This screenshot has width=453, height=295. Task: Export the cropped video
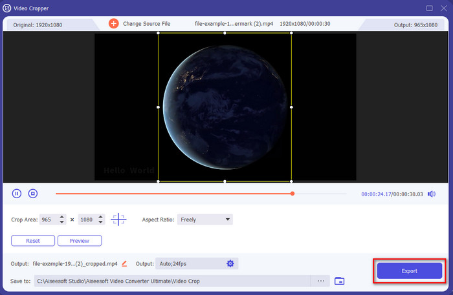(x=408, y=271)
